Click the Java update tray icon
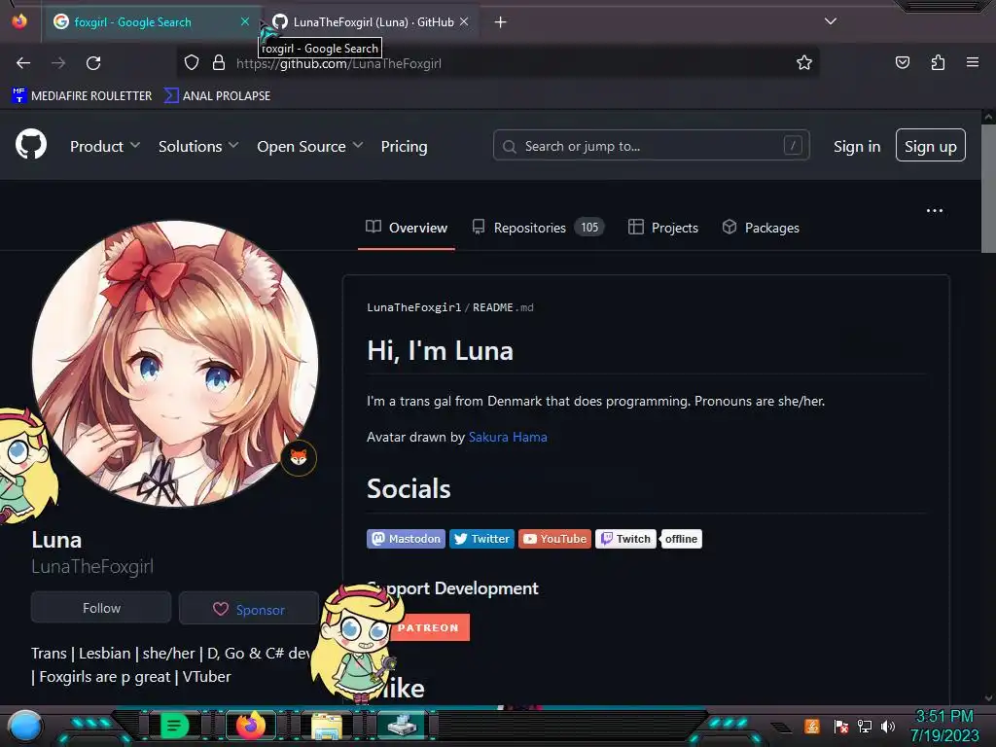996x747 pixels. [x=812, y=726]
